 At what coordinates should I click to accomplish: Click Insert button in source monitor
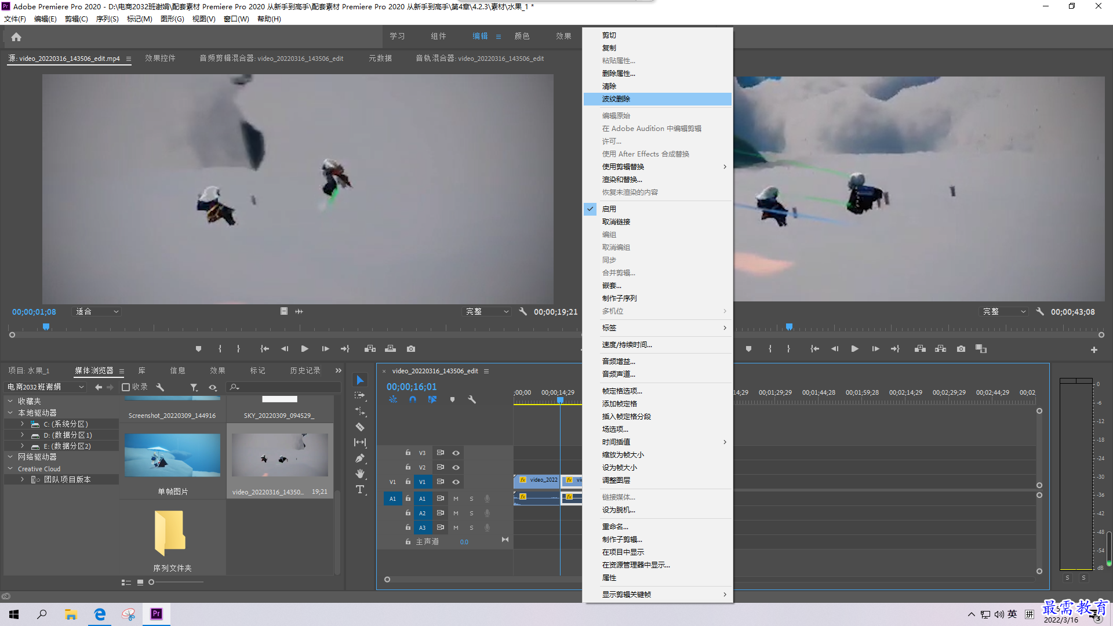click(370, 349)
